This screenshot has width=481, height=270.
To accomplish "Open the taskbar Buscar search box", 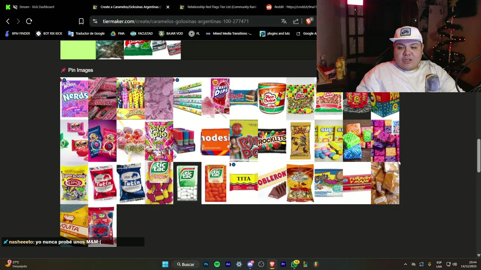I will pyautogui.click(x=186, y=264).
